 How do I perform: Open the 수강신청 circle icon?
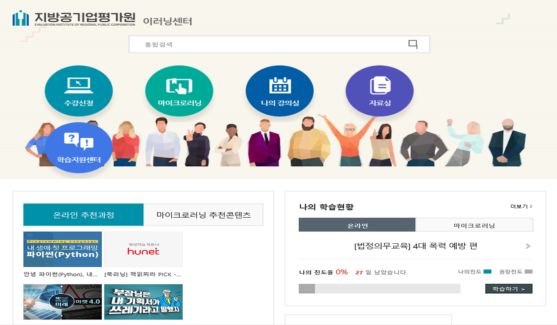tap(79, 91)
